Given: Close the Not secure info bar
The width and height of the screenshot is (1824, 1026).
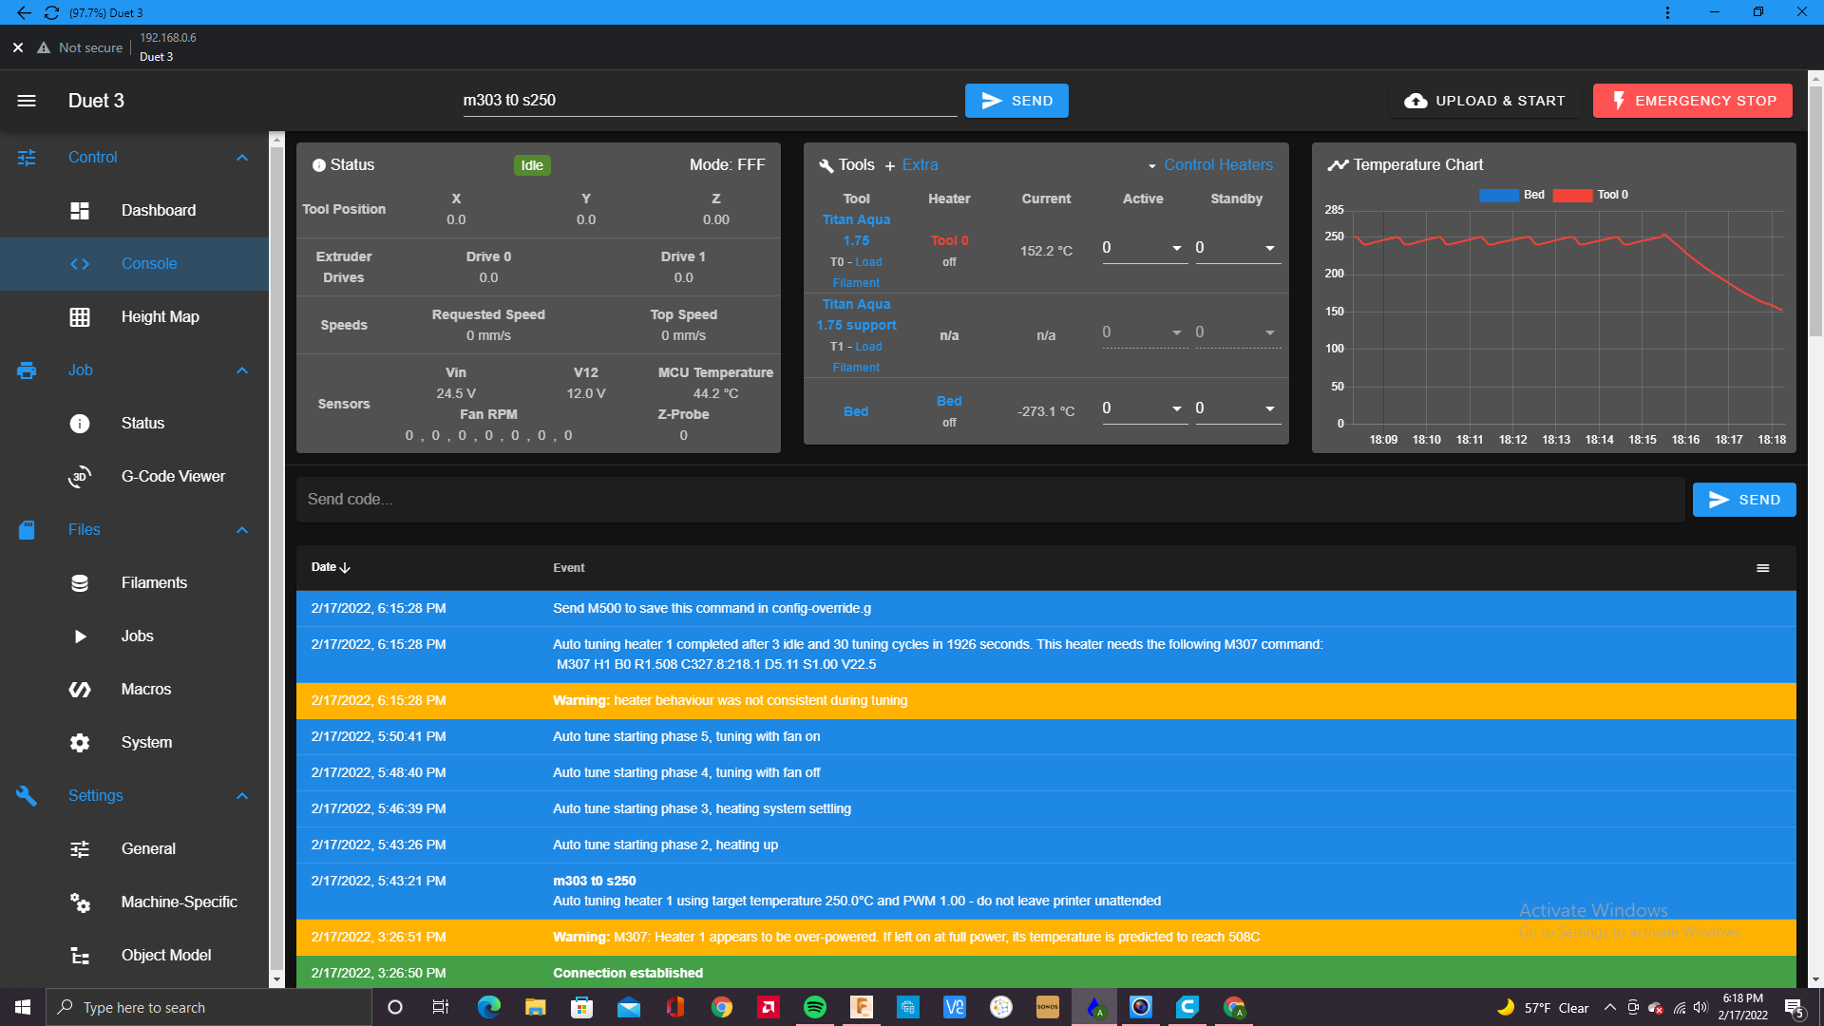Looking at the screenshot, I should (18, 47).
